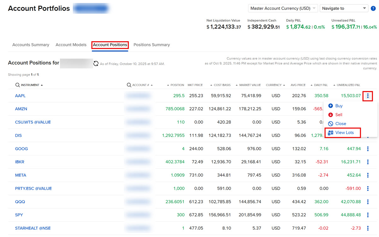Viewport: 379px width, 237px height.
Task: Click the refresh icon beside the timestamp
Action: tap(96, 64)
